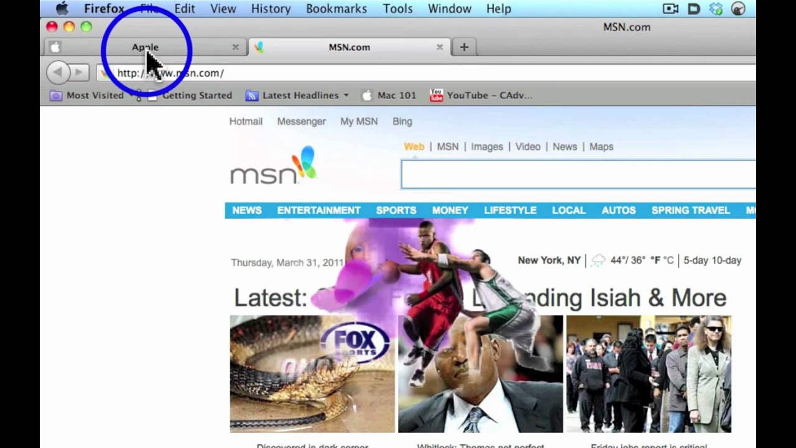
Task: Go back with the Back arrow button
Action: (58, 73)
